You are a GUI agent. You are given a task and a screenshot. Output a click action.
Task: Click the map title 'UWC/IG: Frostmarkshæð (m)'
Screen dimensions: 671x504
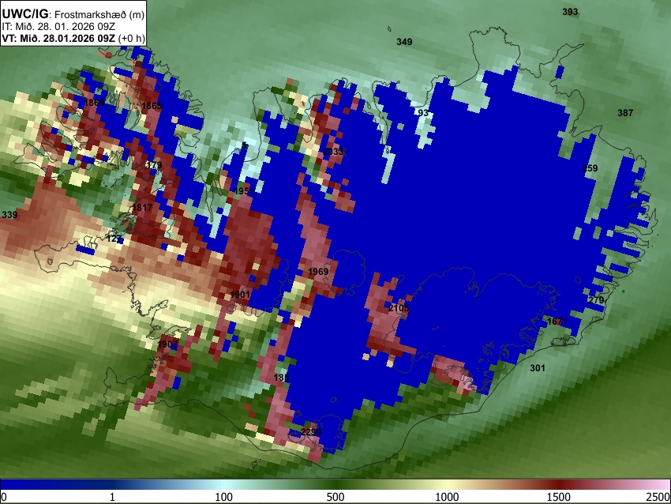[x=73, y=14]
